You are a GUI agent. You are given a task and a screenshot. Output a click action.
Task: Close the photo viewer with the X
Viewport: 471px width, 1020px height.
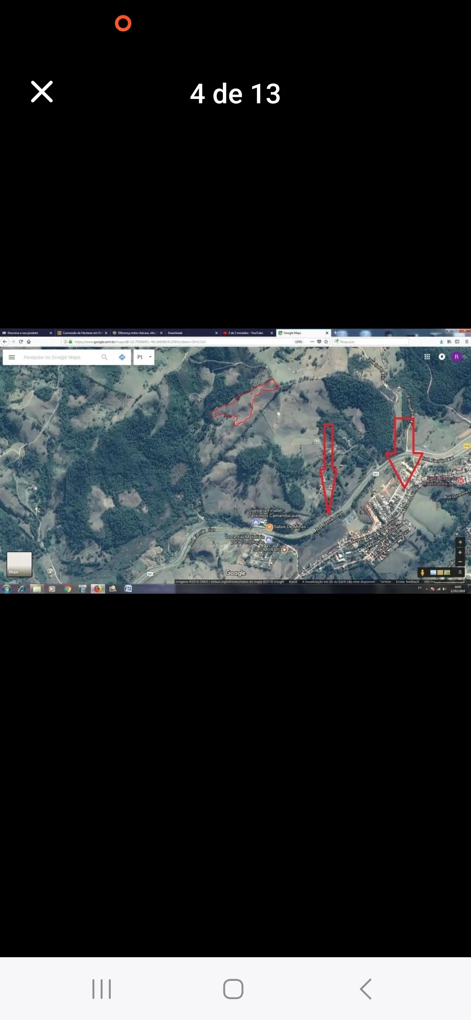point(42,92)
